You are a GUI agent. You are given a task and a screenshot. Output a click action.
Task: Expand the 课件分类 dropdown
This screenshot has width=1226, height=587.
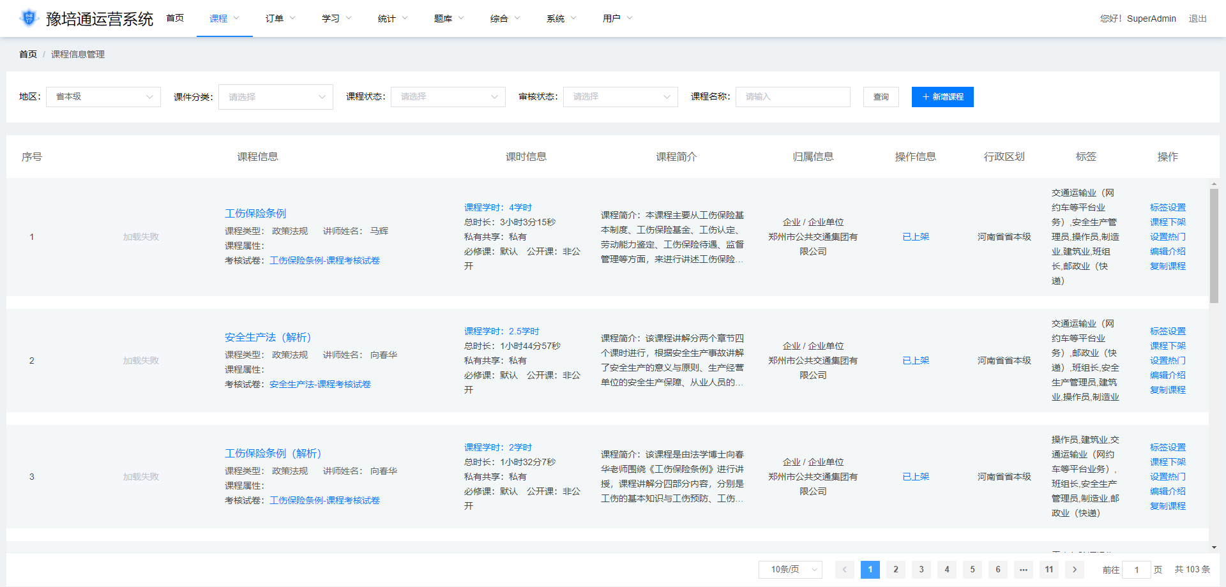click(x=276, y=97)
